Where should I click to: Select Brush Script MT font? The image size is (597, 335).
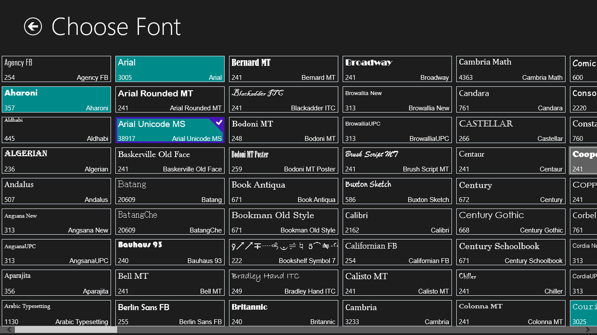pos(397,161)
